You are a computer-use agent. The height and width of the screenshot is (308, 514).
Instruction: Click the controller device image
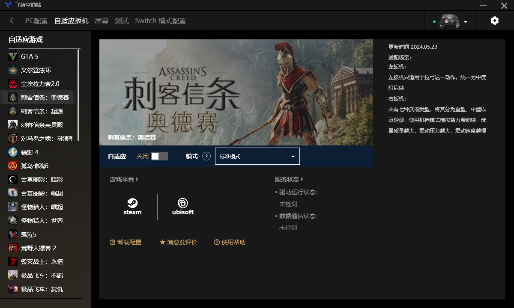(x=450, y=21)
